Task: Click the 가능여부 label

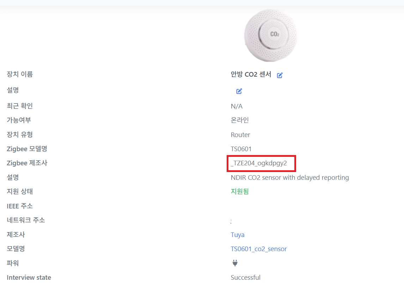Action: tap(19, 120)
